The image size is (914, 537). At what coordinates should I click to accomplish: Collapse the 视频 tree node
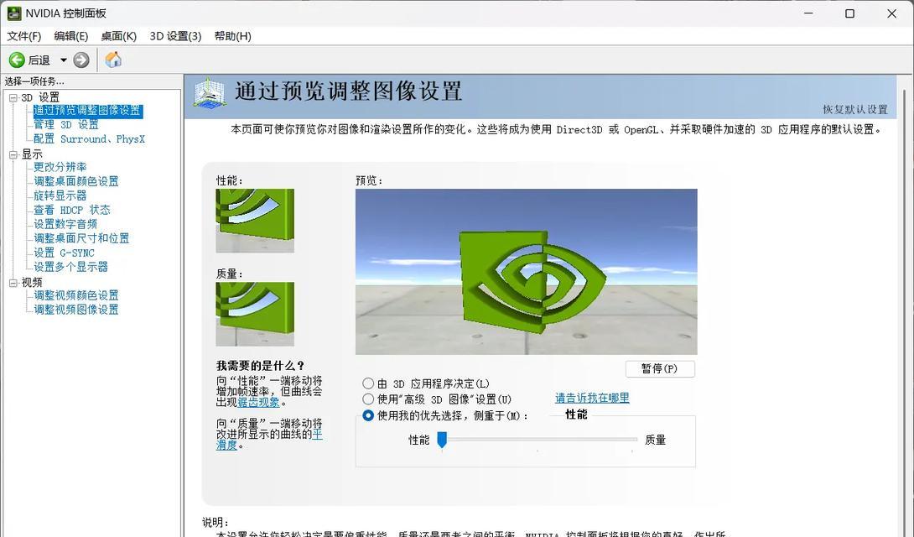pyautogui.click(x=13, y=283)
